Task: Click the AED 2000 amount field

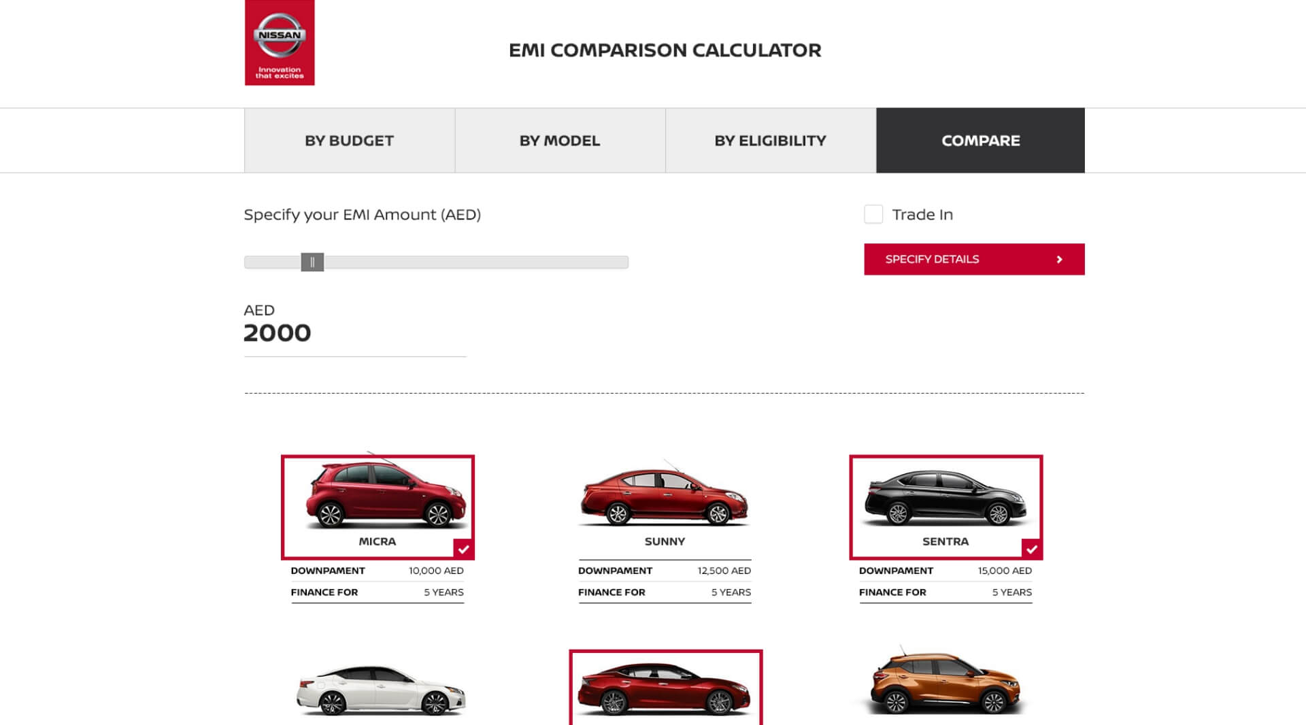Action: tap(354, 333)
